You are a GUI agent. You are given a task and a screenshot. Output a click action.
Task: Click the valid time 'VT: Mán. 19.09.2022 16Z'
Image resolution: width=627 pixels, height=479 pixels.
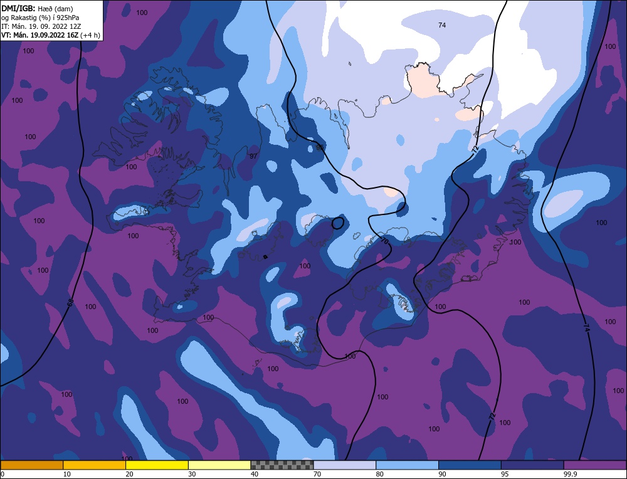pyautogui.click(x=40, y=35)
